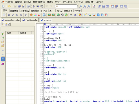Open the pagecatgory.php file tab
The height and width of the screenshot is (104, 139).
11,20
